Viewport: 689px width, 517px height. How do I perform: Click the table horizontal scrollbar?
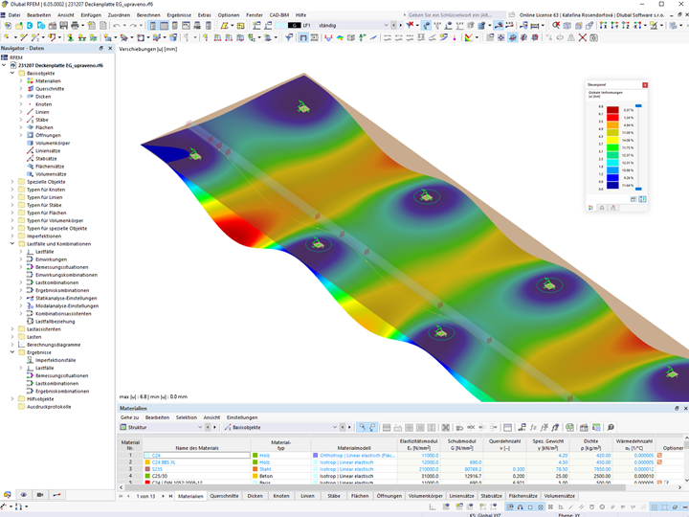375,487
